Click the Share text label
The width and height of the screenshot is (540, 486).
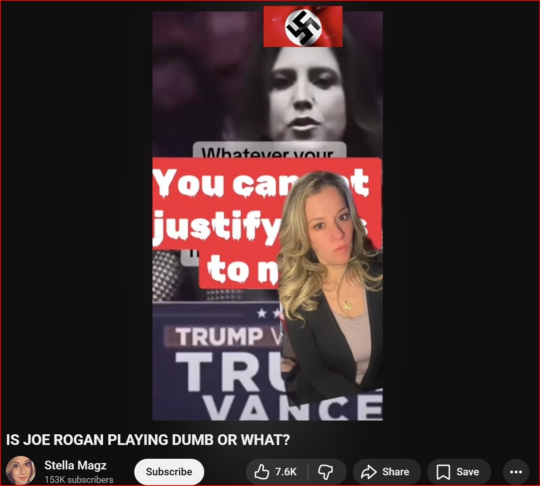tap(395, 472)
